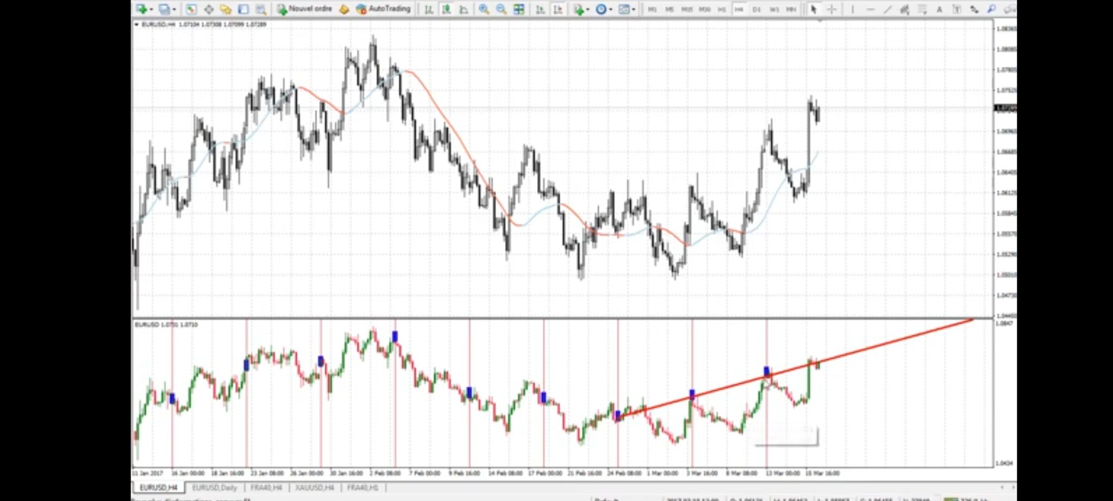Open the Indicators list icon

(578, 9)
